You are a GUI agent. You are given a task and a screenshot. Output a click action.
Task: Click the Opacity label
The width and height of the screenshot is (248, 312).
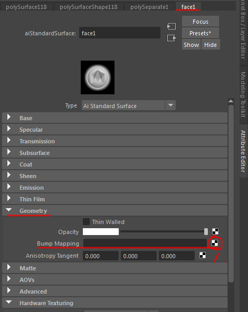pos(68,232)
